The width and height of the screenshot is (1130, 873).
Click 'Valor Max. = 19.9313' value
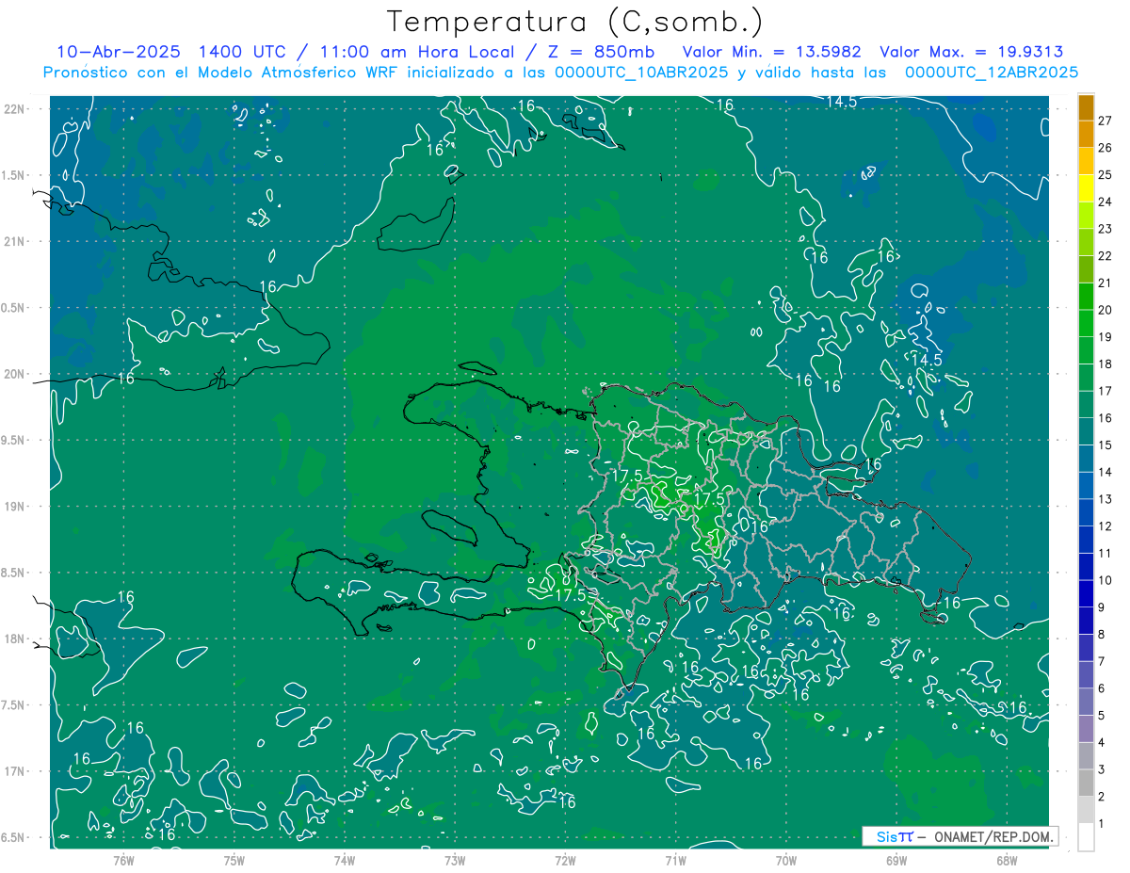[x=972, y=52]
